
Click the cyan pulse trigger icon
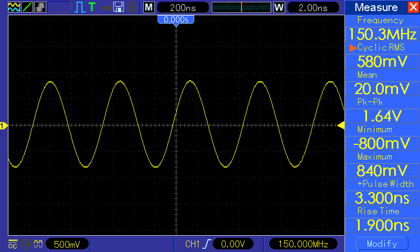79,7
